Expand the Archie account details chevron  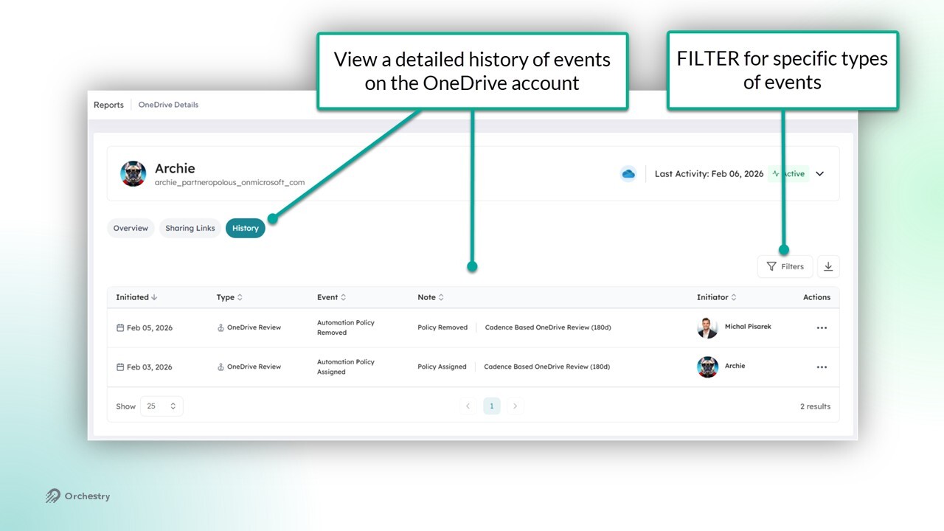pyautogui.click(x=819, y=174)
